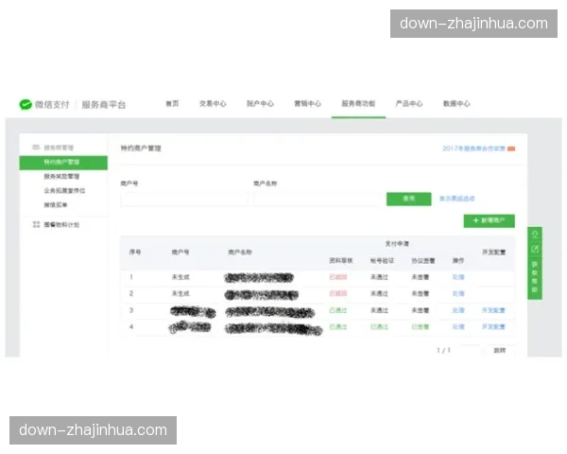
Task: Click 处理 in row 3
Action: tap(458, 310)
